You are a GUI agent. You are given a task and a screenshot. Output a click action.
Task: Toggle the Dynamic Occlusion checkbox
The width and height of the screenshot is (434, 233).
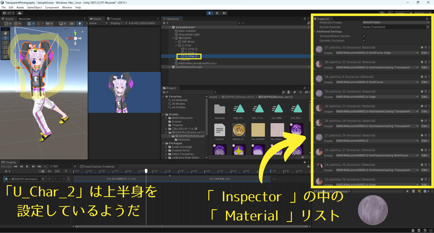point(364,41)
